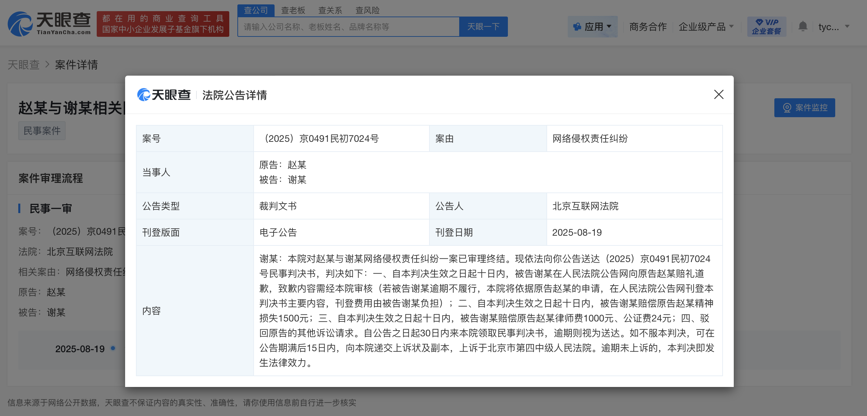Open the tyc user account dropdown
The width and height of the screenshot is (867, 416).
tap(833, 27)
